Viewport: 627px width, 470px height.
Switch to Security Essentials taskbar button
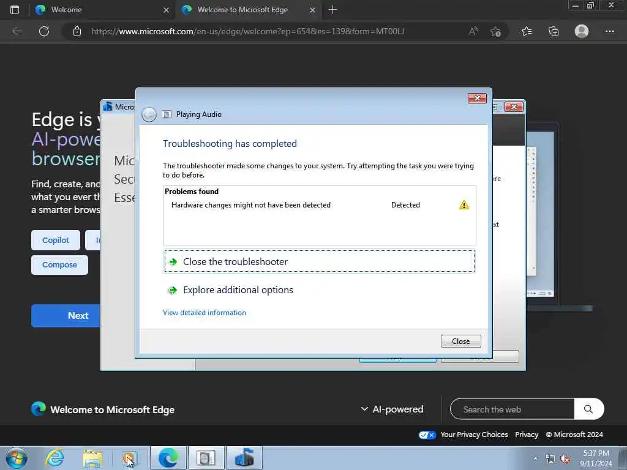pyautogui.click(x=244, y=458)
